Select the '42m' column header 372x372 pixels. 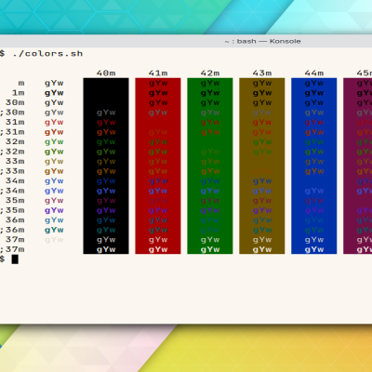coord(210,73)
